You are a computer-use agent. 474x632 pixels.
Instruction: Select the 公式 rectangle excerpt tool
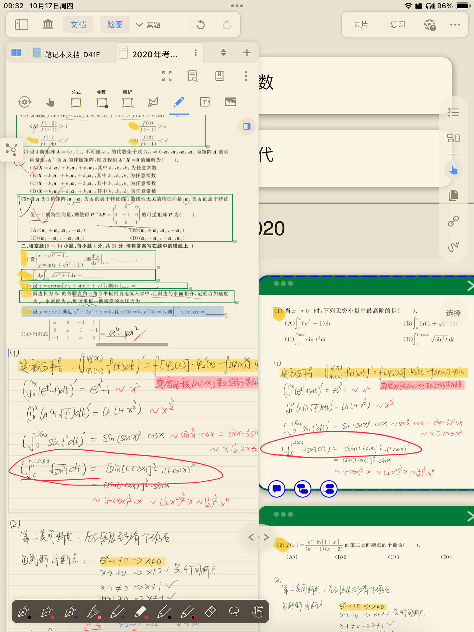[x=76, y=102]
